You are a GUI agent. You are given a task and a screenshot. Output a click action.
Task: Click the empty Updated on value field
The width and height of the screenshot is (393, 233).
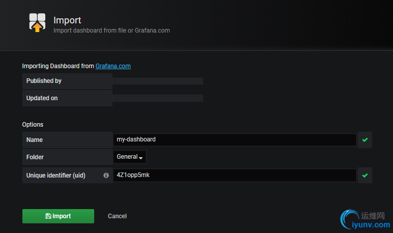pos(158,98)
